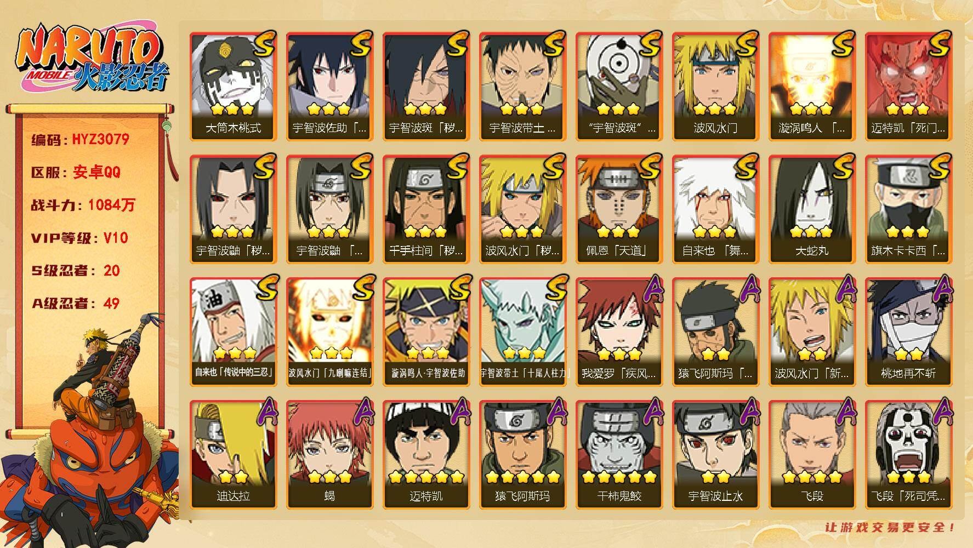Viewport: 973px width, 548px height.
Task: Open the 干柿鬼鲛 character card
Action: pos(619,454)
